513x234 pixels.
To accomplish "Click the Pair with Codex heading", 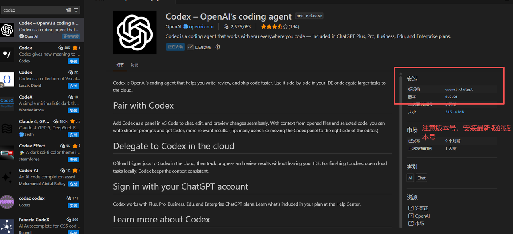I will pos(143,106).
